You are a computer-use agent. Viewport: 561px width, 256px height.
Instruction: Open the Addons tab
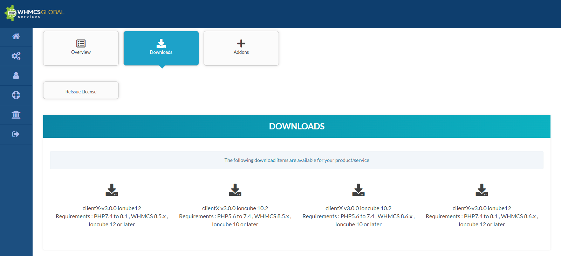241,48
